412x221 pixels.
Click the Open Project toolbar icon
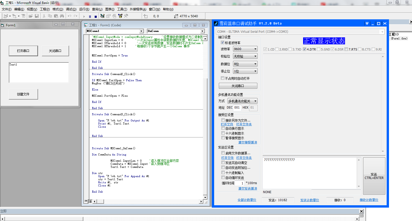click(31, 16)
